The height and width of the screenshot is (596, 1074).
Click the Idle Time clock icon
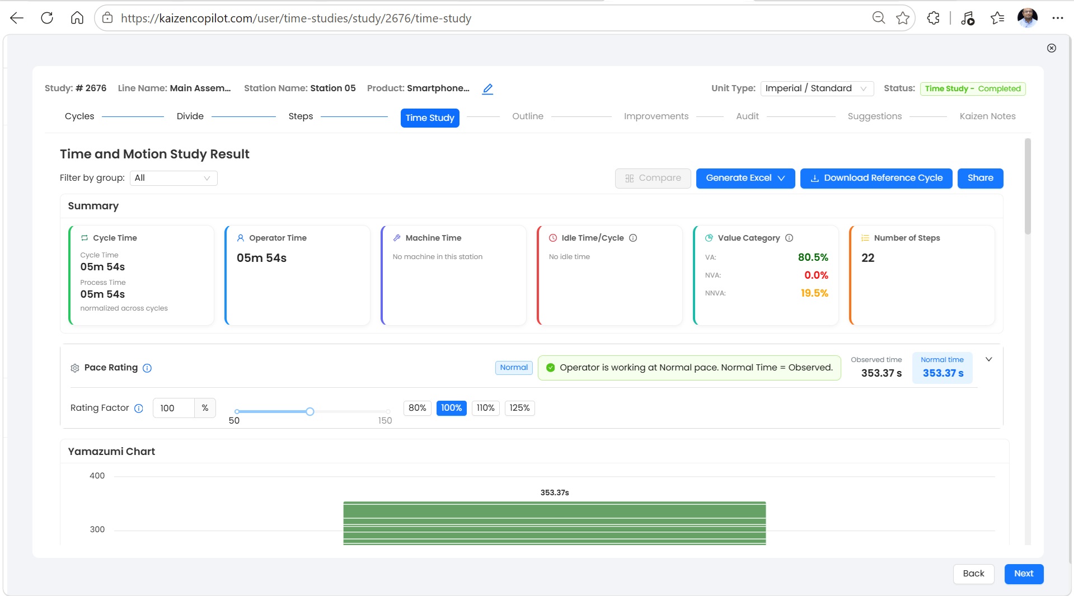(x=553, y=238)
